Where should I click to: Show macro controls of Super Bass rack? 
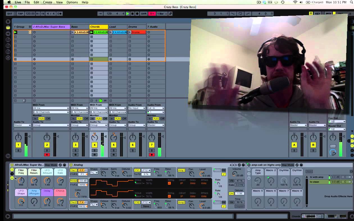[x=12, y=169]
